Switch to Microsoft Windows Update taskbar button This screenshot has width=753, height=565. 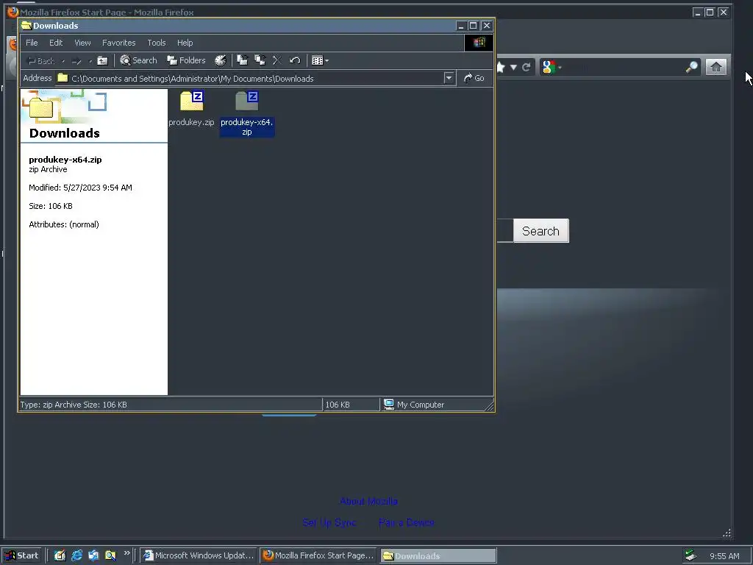199,555
